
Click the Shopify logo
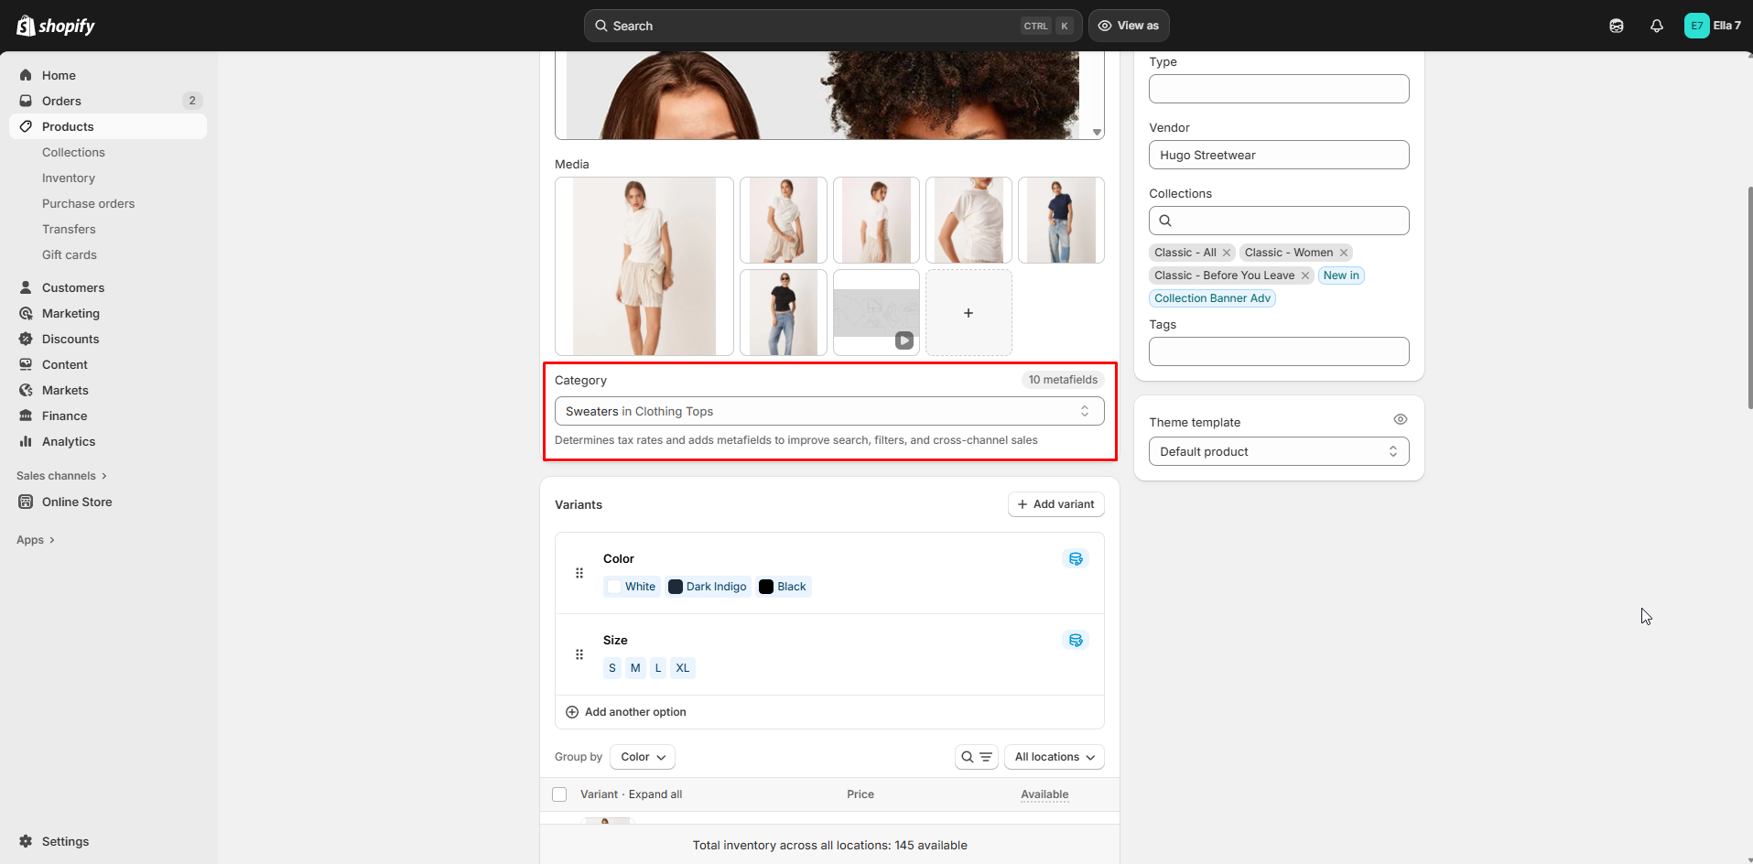tap(56, 26)
